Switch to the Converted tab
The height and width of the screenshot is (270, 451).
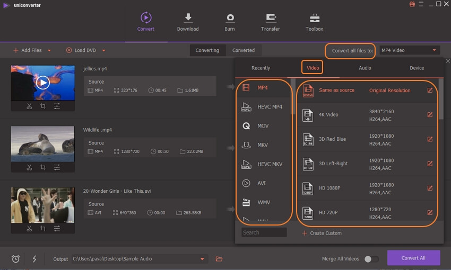[244, 50]
